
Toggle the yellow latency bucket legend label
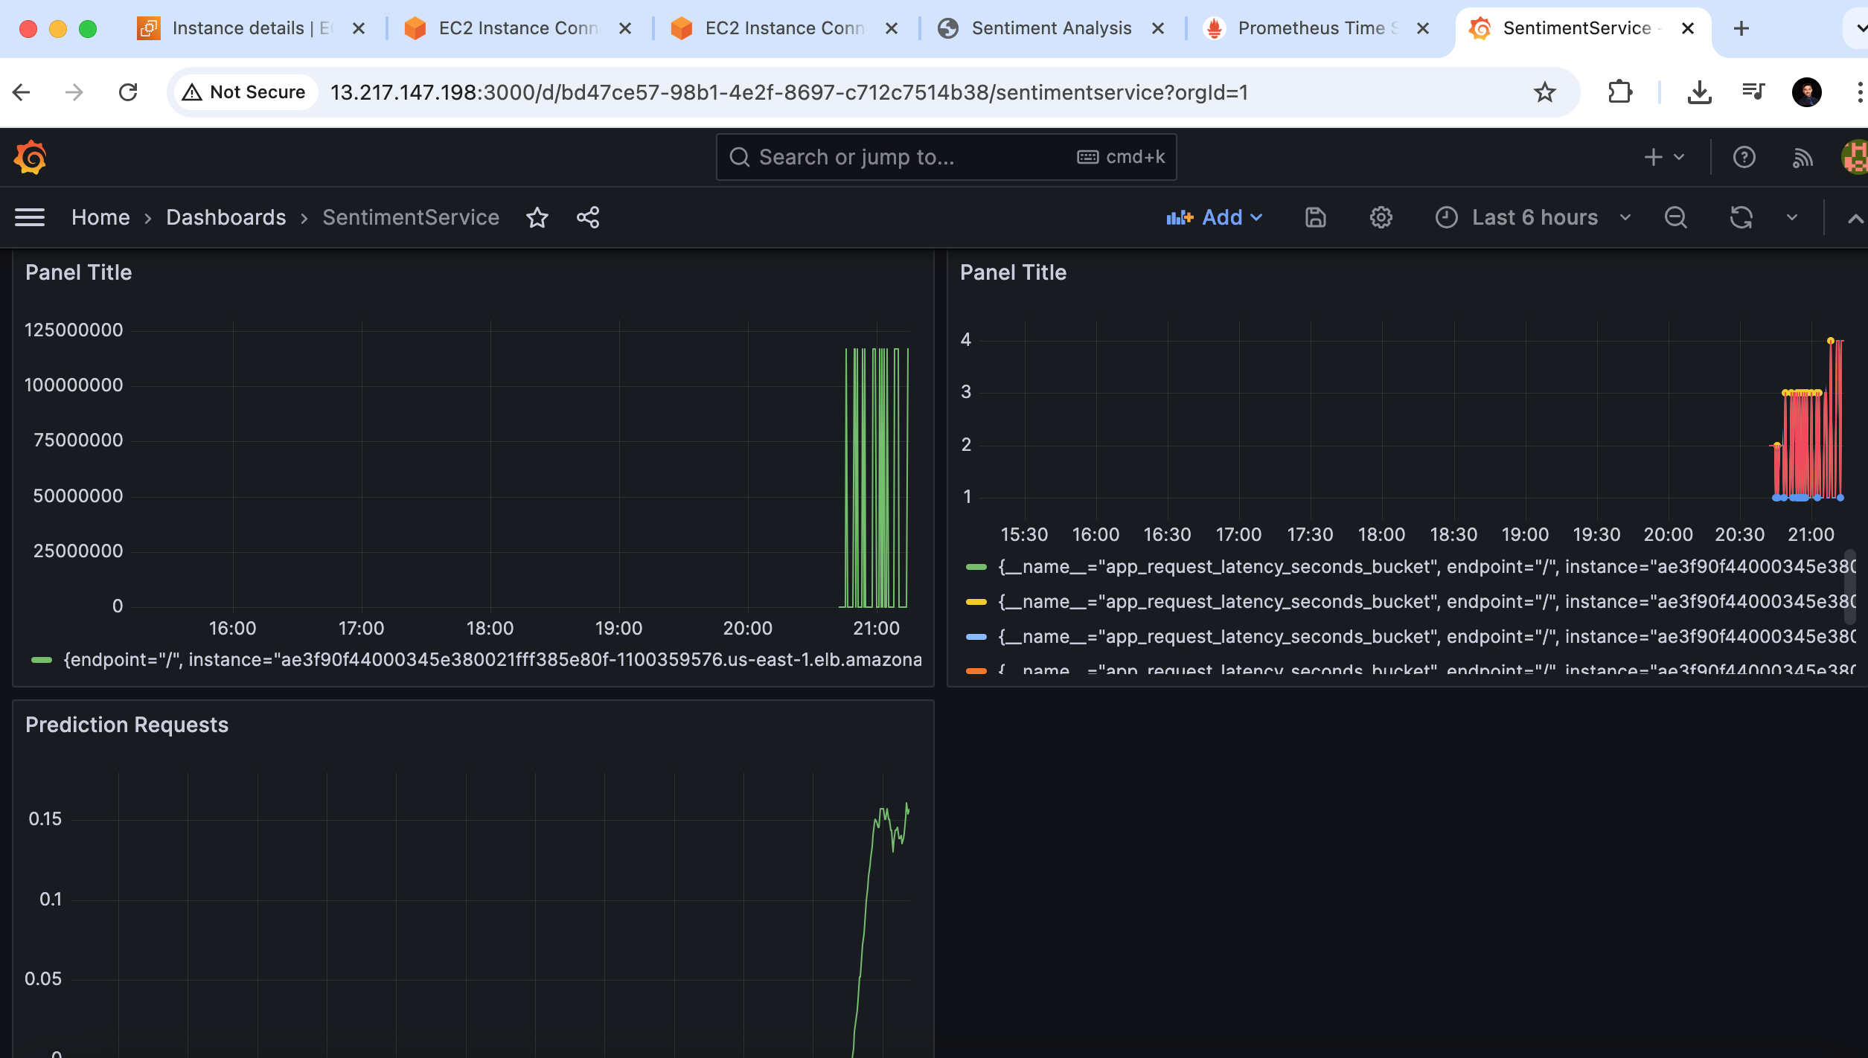(1426, 602)
